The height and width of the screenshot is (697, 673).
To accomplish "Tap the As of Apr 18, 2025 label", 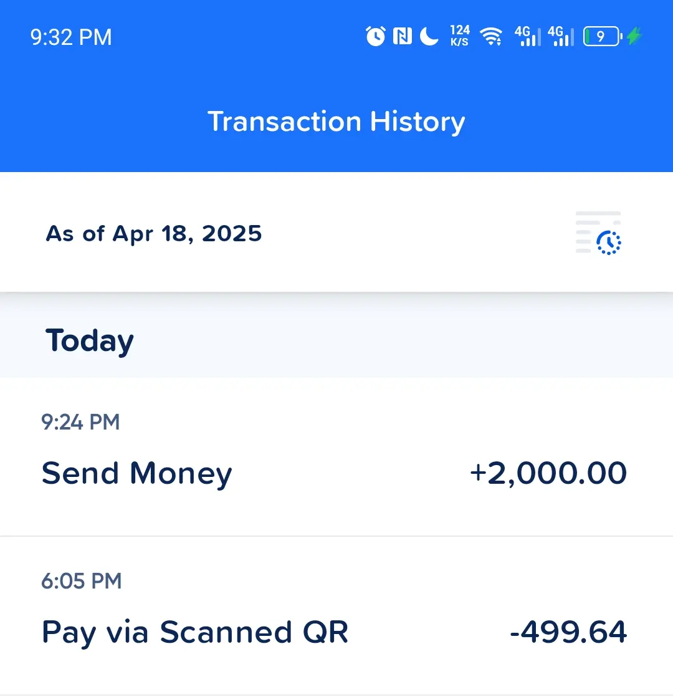I will point(154,234).
